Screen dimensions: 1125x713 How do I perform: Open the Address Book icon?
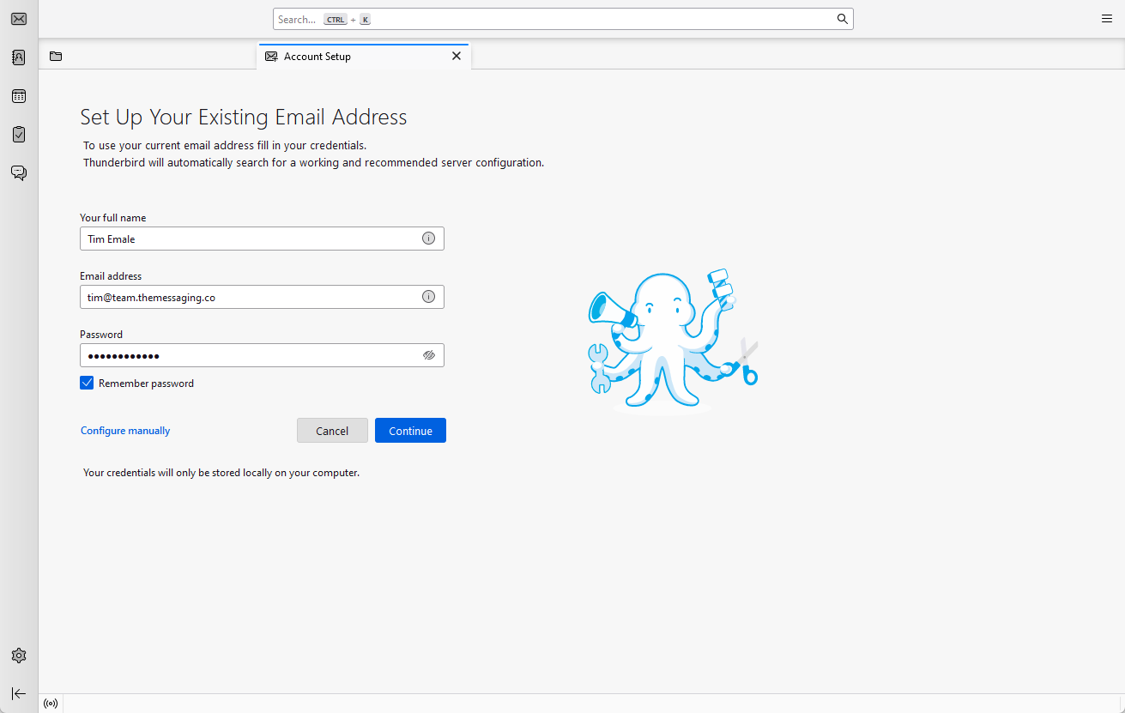coord(19,57)
